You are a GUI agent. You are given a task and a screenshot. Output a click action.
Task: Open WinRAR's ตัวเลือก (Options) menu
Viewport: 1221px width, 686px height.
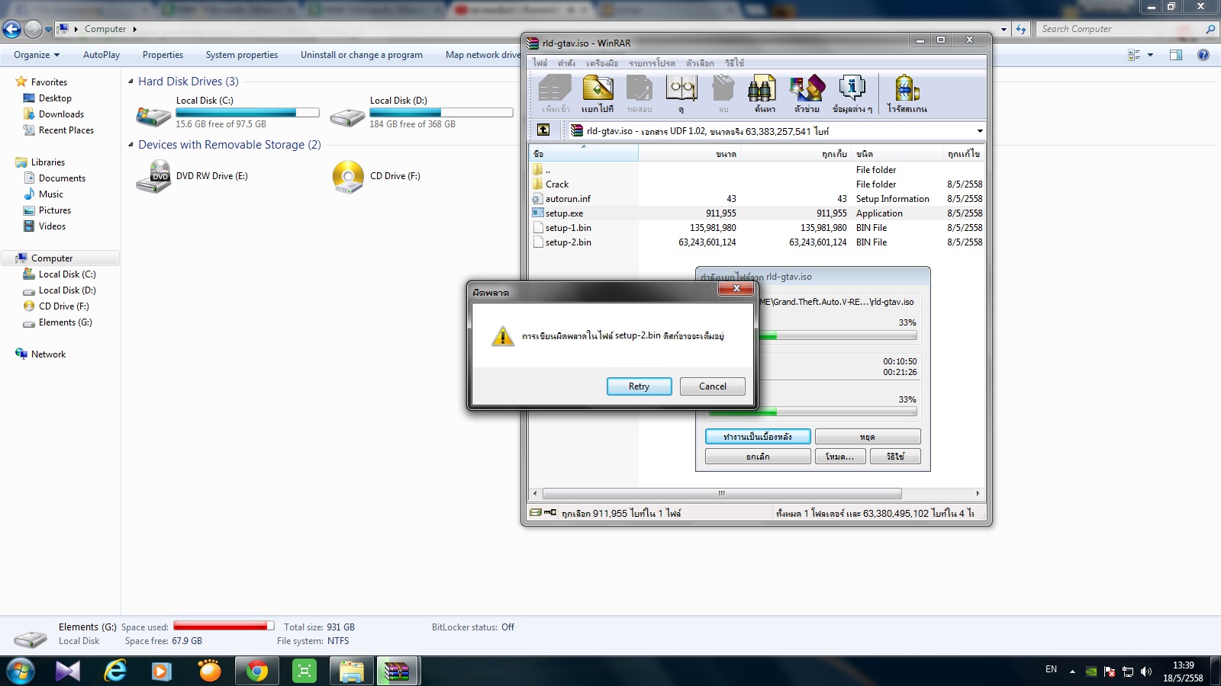tap(700, 63)
